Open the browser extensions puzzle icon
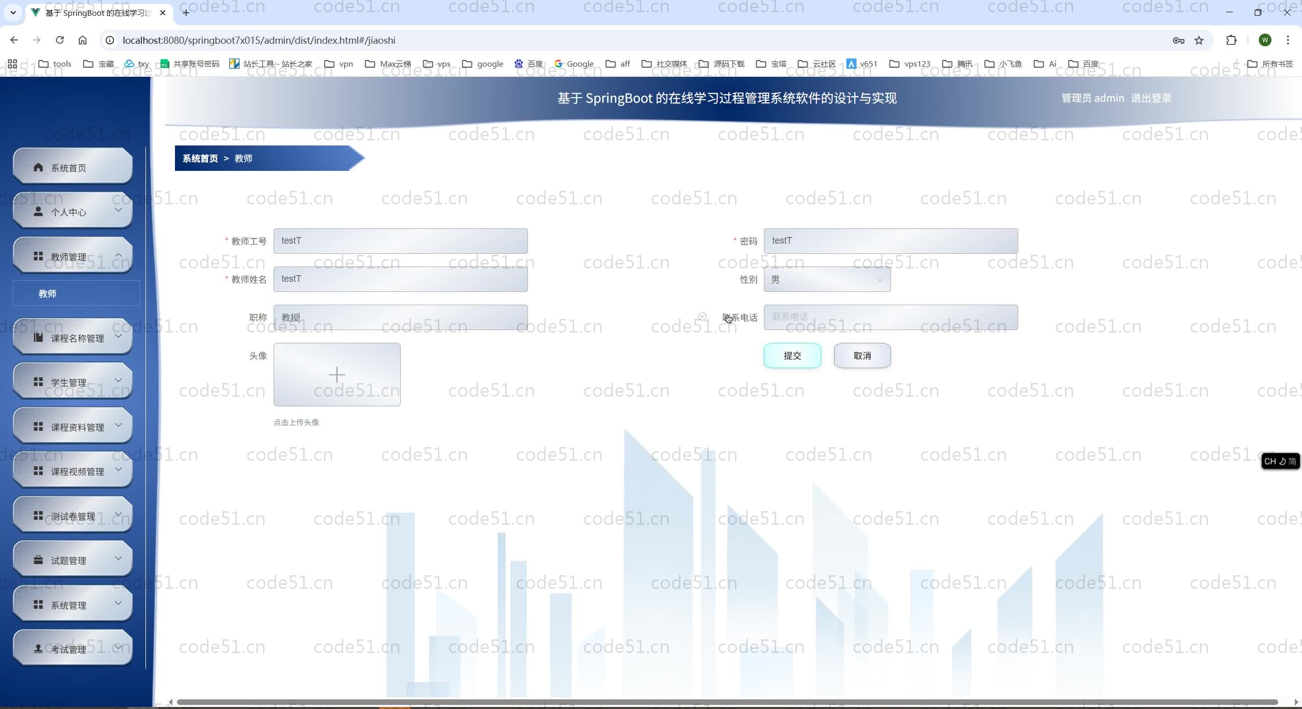Image resolution: width=1302 pixels, height=709 pixels. click(x=1231, y=40)
